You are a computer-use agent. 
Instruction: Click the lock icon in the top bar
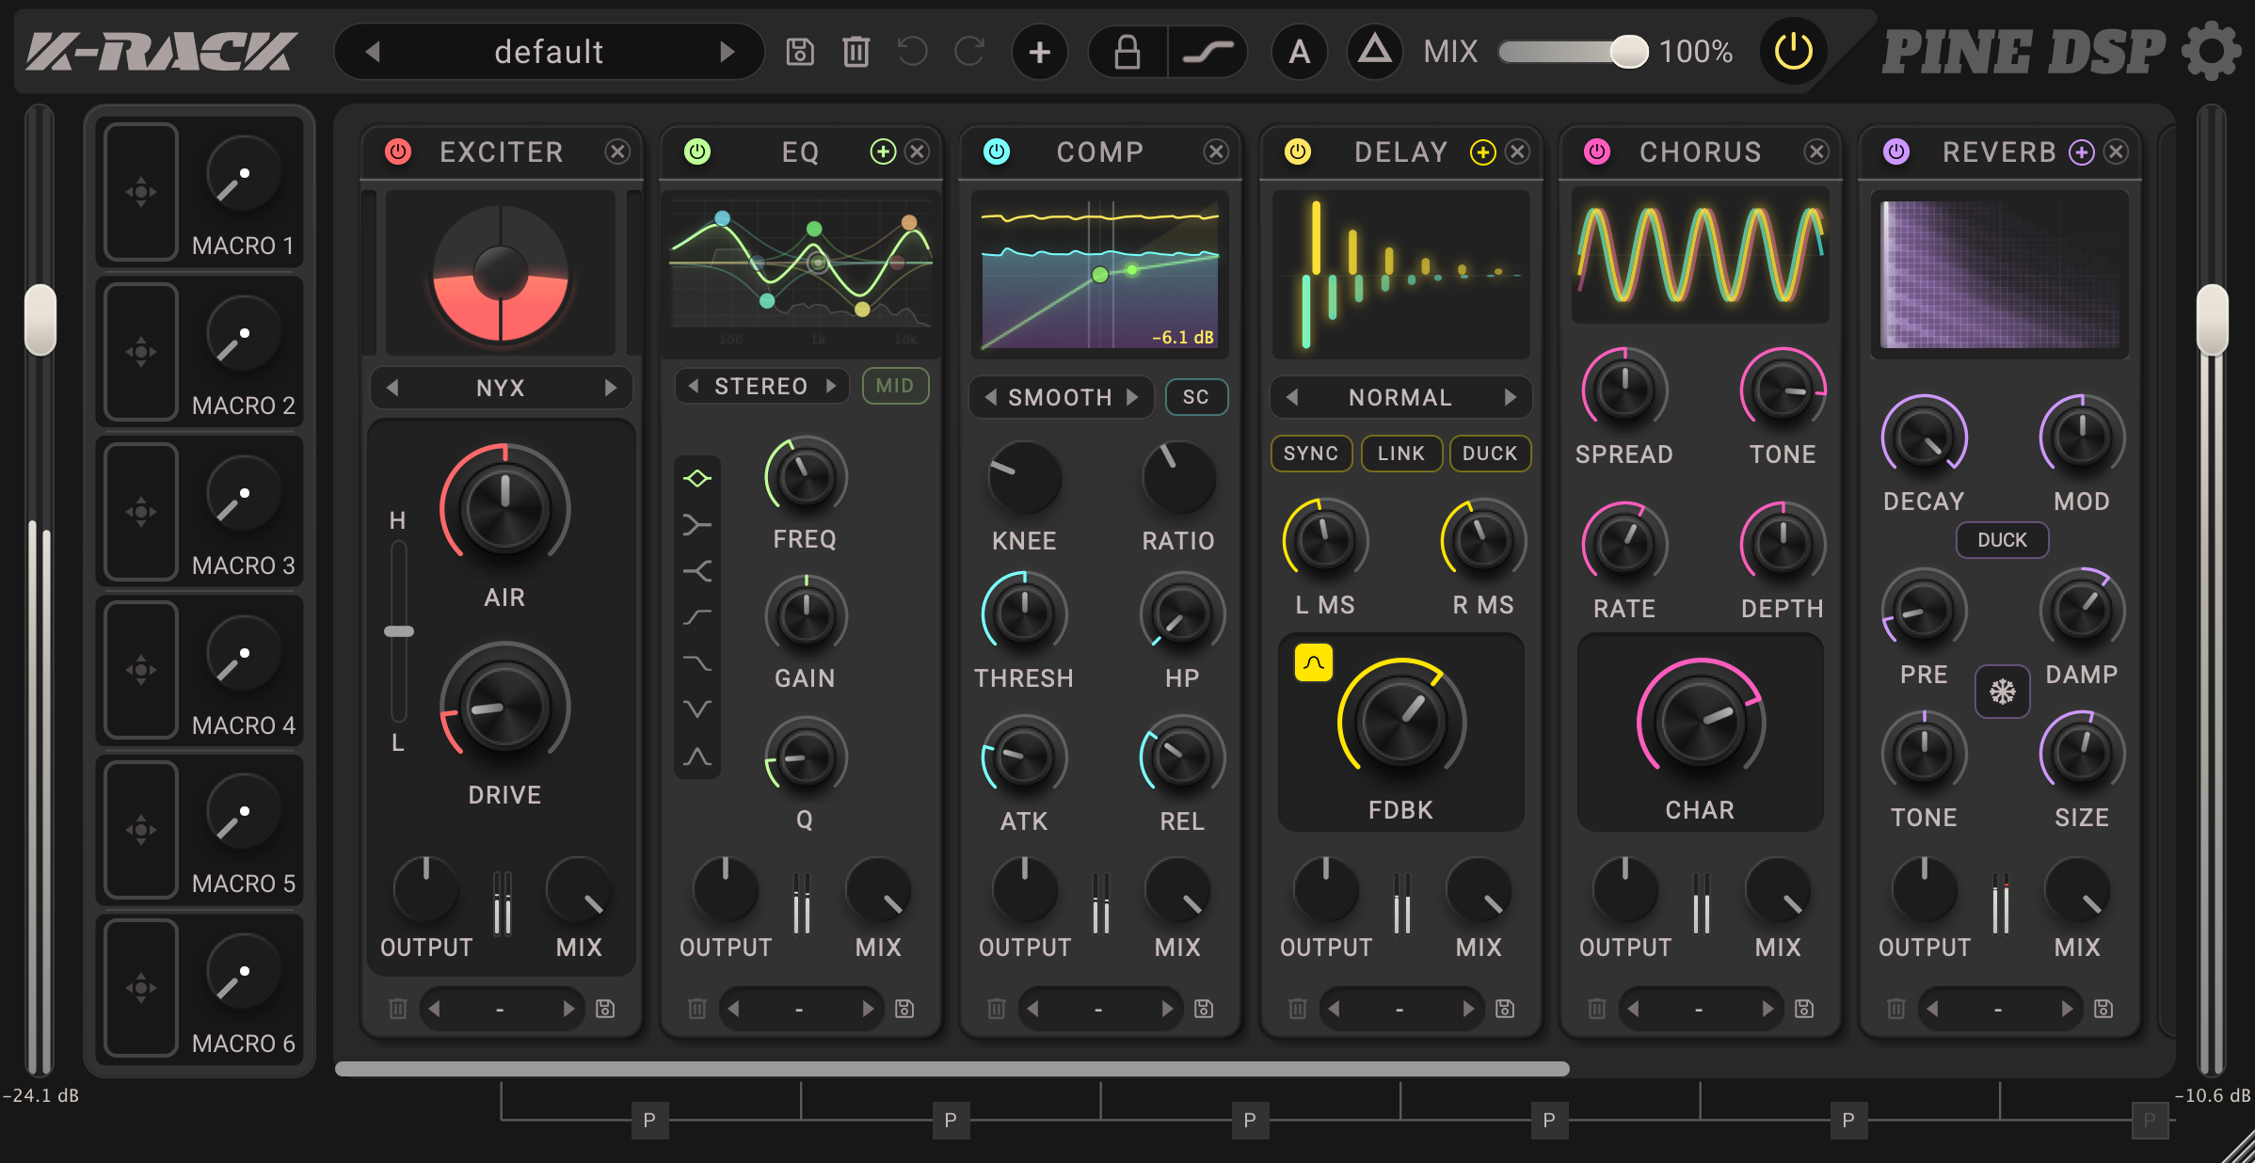[x=1127, y=52]
